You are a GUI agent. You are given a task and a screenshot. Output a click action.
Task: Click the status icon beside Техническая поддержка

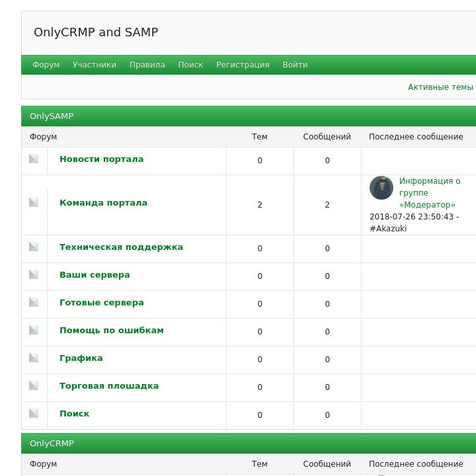[x=34, y=247]
